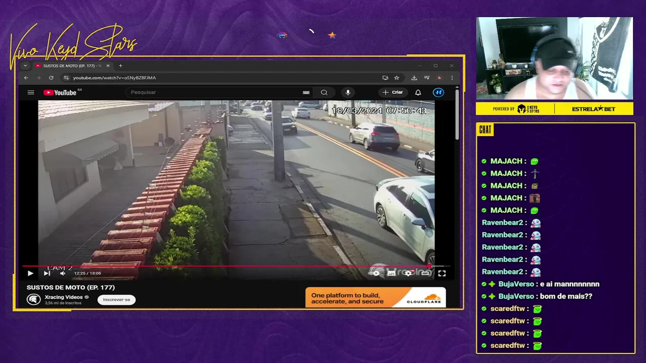Viewport: 646px width, 363px height.
Task: Click the Vivo Keyd Stars logo
Action: (73, 47)
